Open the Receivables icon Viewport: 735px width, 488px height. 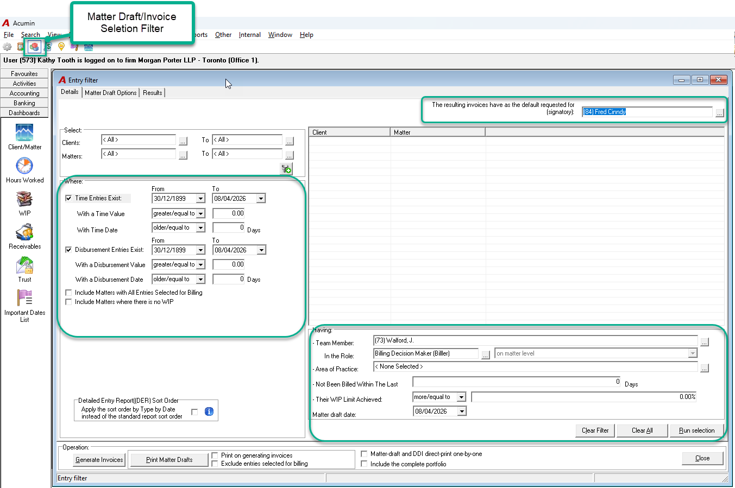[24, 232]
